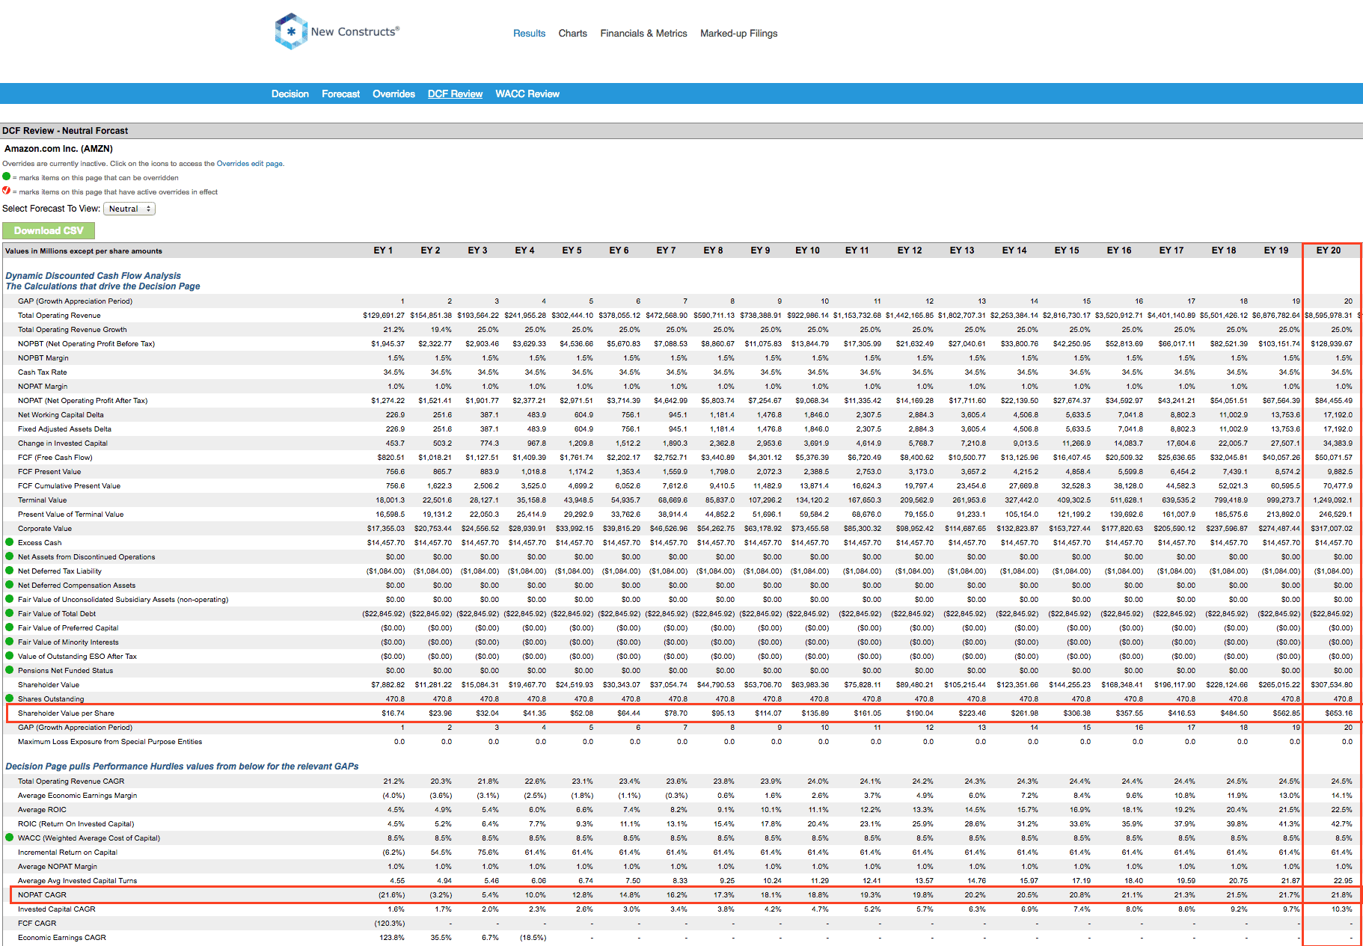This screenshot has height=946, width=1363.
Task: Click the Cash Tax Rate row label
Action: click(x=42, y=372)
